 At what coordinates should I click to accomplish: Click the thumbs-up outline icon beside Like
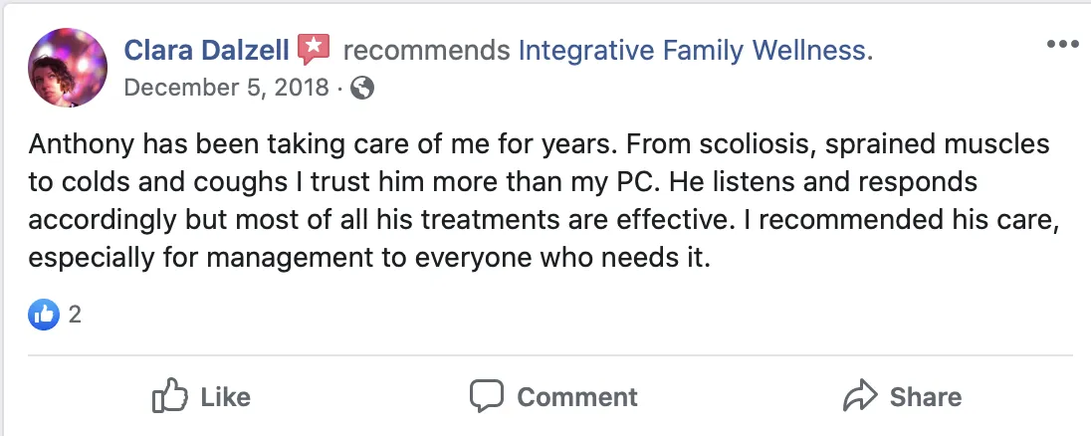(x=170, y=395)
